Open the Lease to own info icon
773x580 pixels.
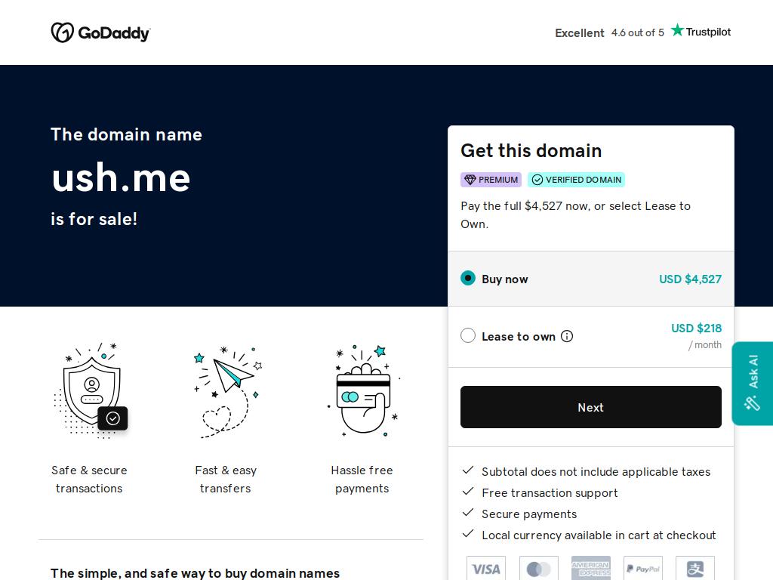[567, 336]
